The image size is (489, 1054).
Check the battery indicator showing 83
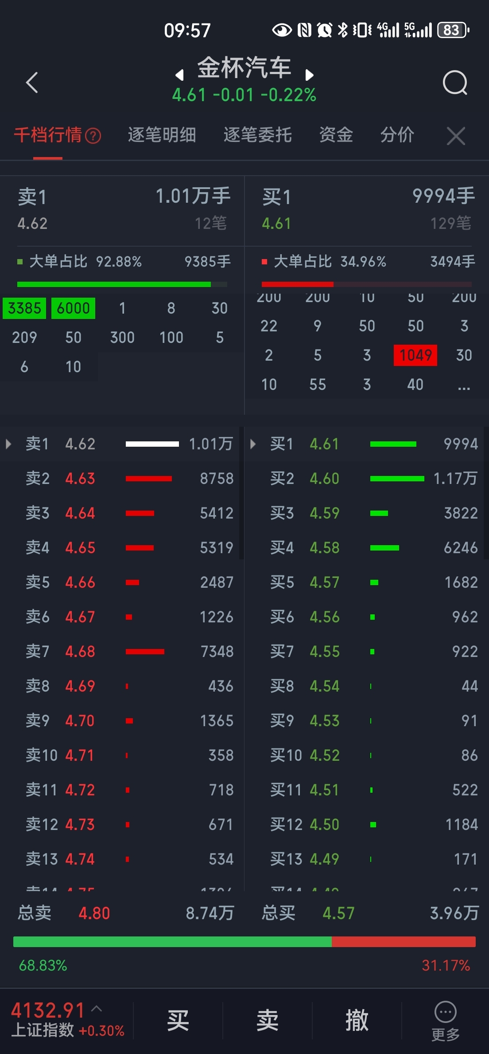pos(453,30)
